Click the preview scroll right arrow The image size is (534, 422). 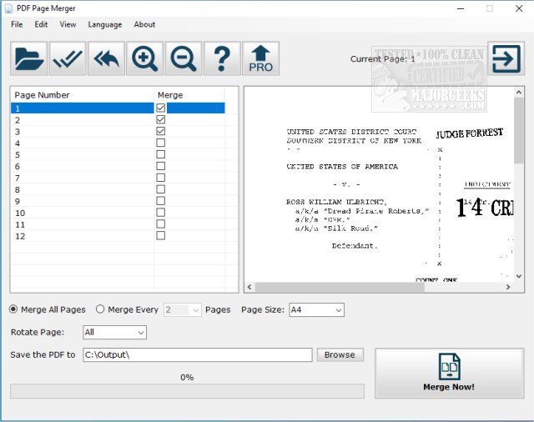508,287
